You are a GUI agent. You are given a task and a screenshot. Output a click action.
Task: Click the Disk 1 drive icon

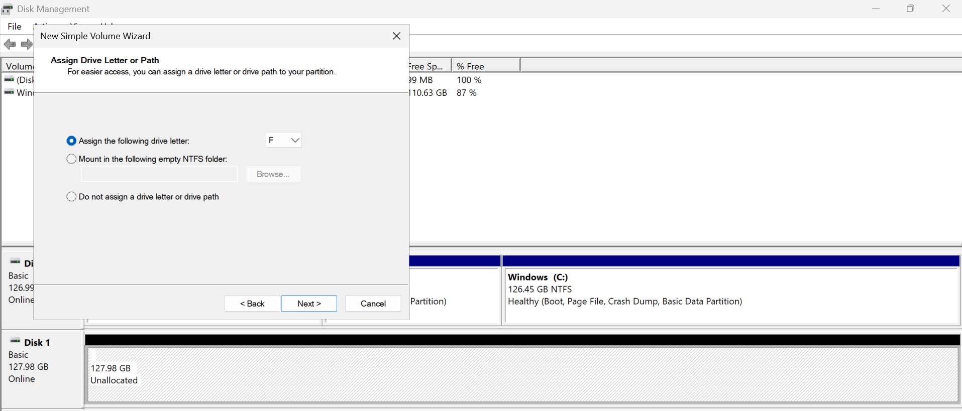(x=15, y=341)
